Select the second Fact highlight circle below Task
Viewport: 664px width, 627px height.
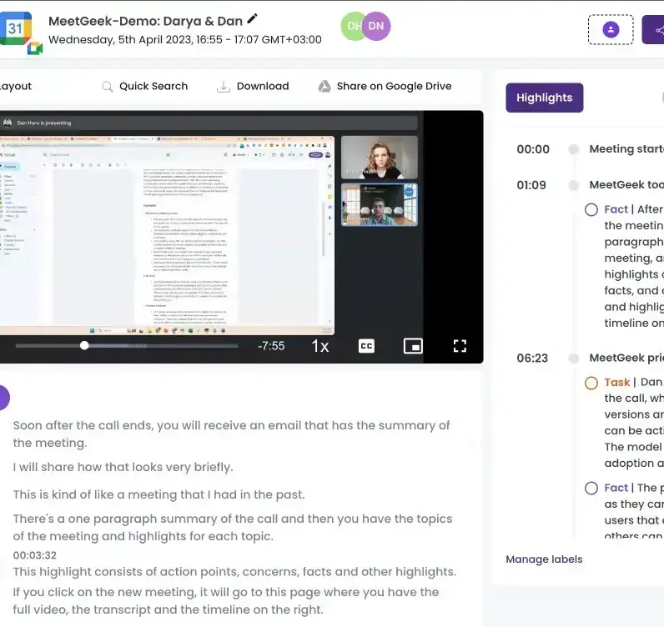591,488
